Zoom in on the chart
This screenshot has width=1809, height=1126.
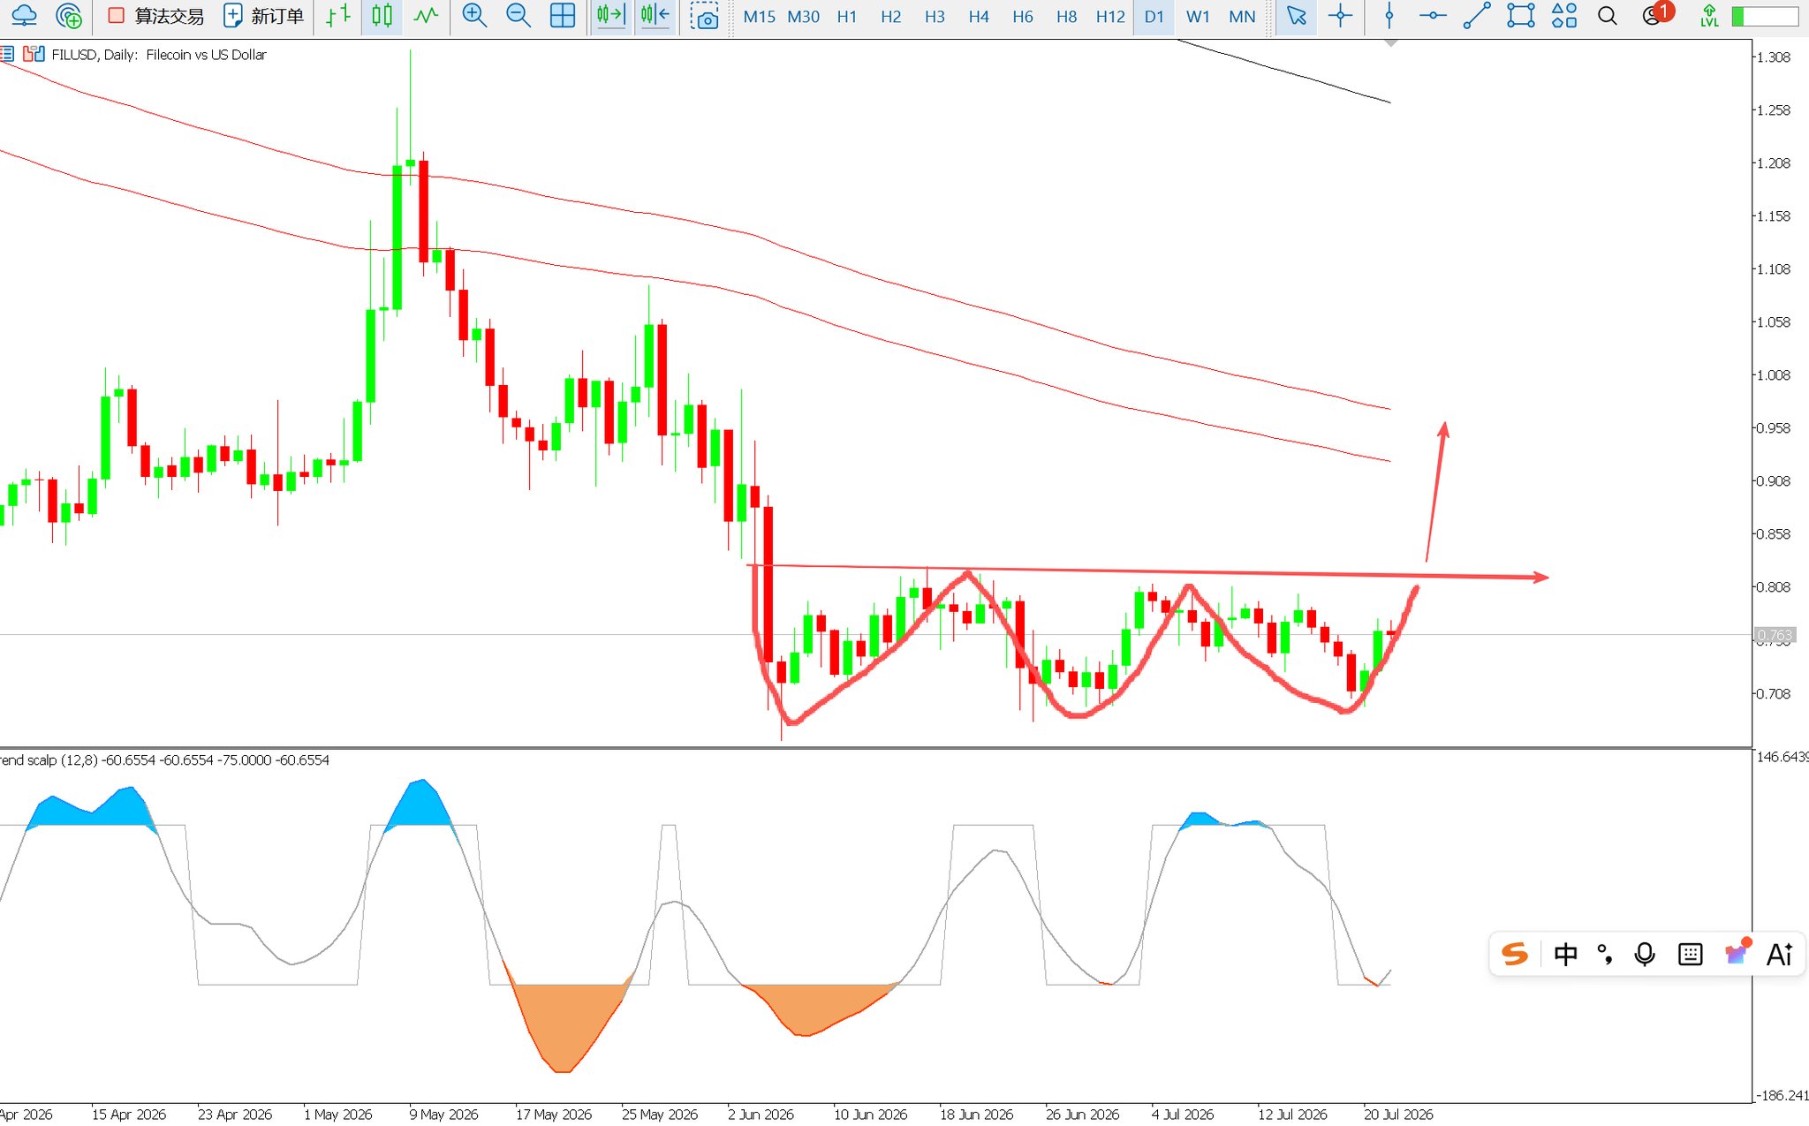474,16
